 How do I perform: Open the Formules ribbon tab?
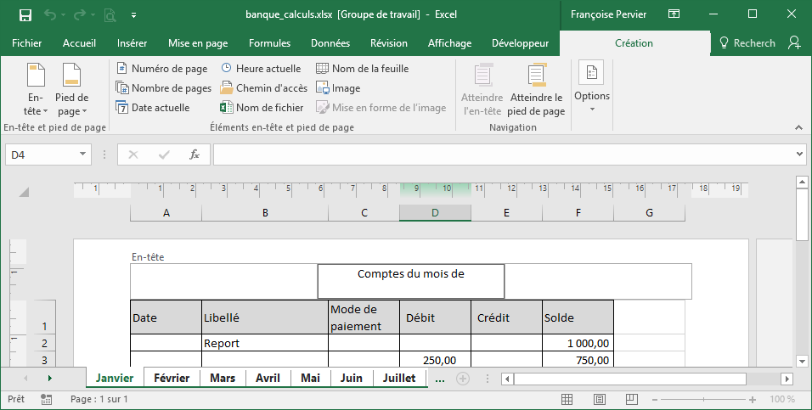click(269, 43)
